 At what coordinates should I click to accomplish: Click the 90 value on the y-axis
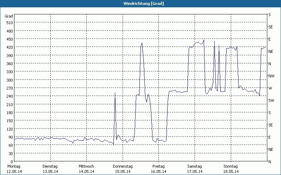pos(10,137)
